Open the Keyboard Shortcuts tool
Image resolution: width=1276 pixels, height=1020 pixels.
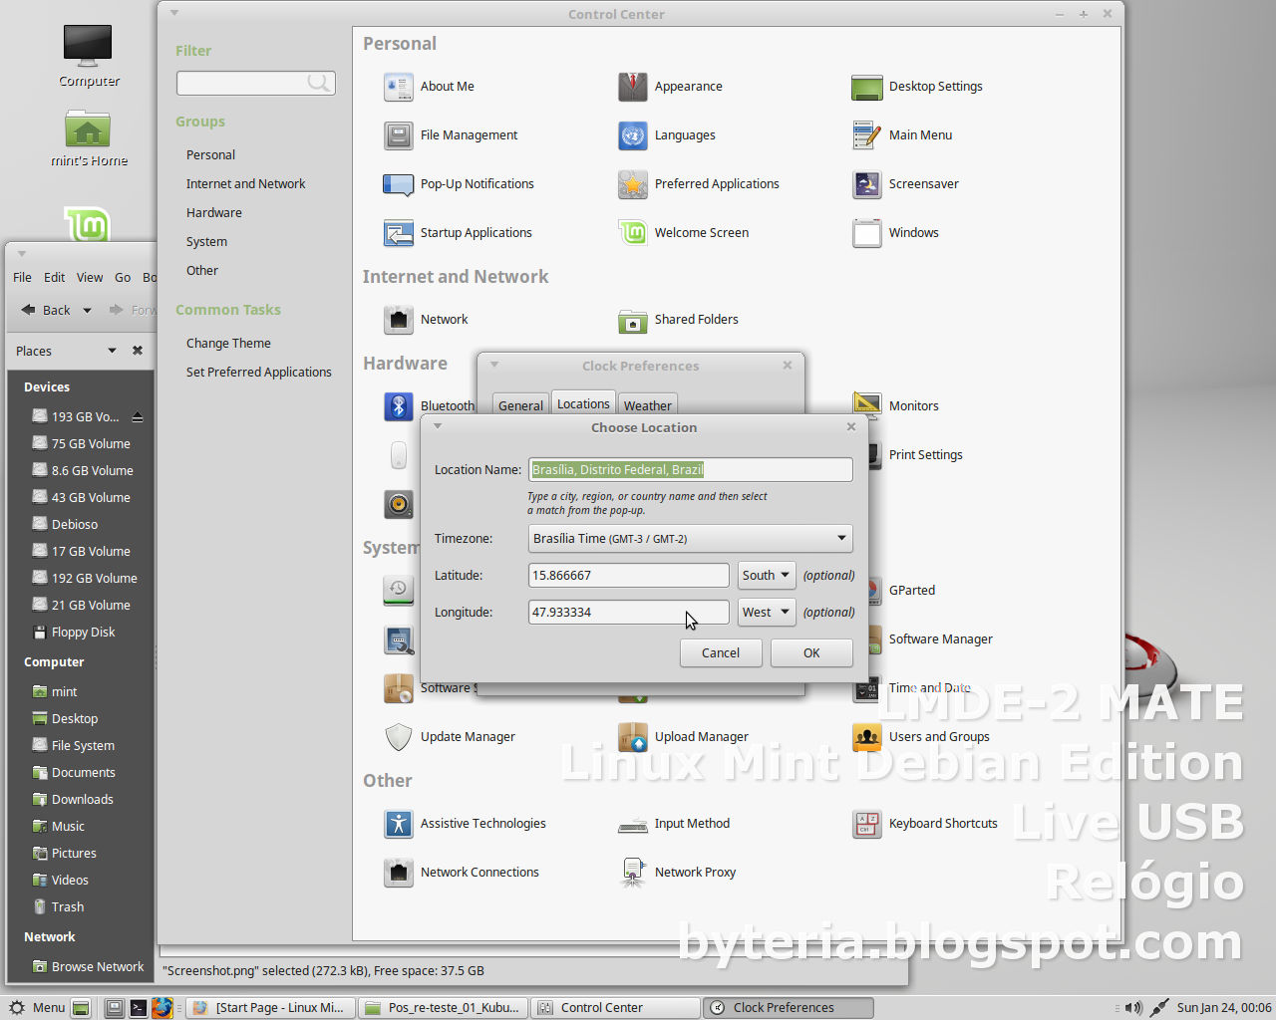tap(943, 823)
